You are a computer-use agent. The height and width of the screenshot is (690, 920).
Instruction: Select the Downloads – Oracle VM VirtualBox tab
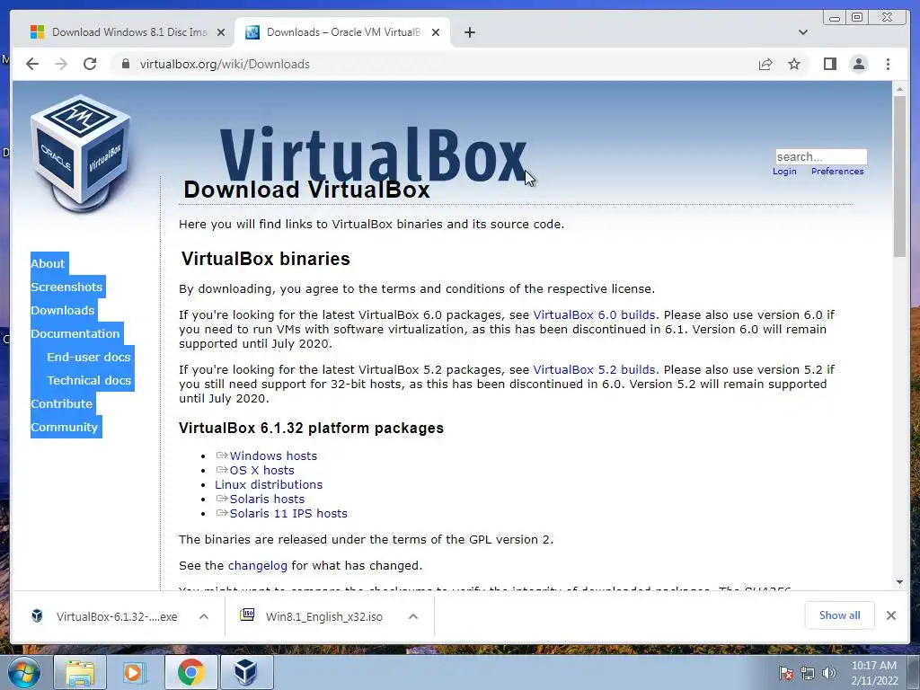click(x=342, y=32)
